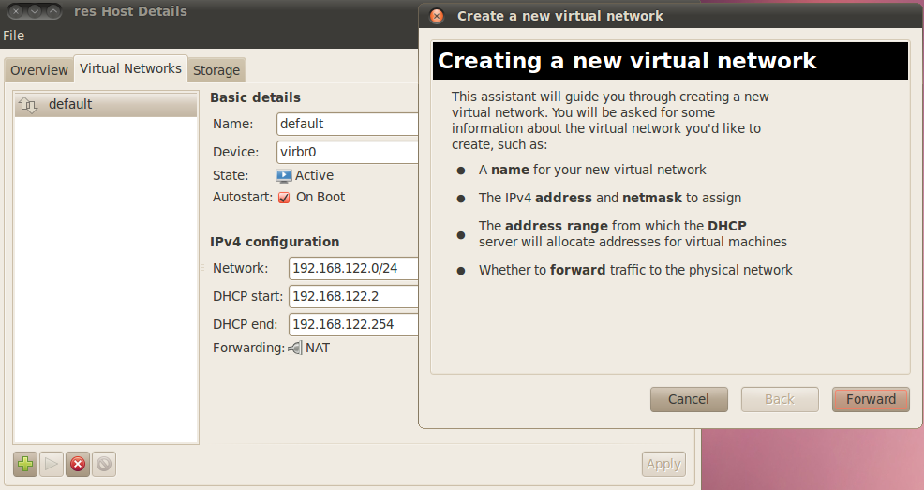Click the DHCP start address field
924x490 pixels.
tap(352, 297)
